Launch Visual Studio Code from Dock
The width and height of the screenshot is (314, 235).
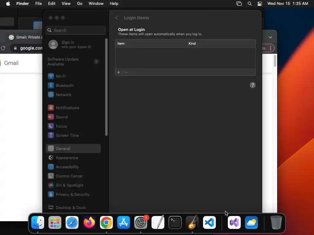coord(209,222)
